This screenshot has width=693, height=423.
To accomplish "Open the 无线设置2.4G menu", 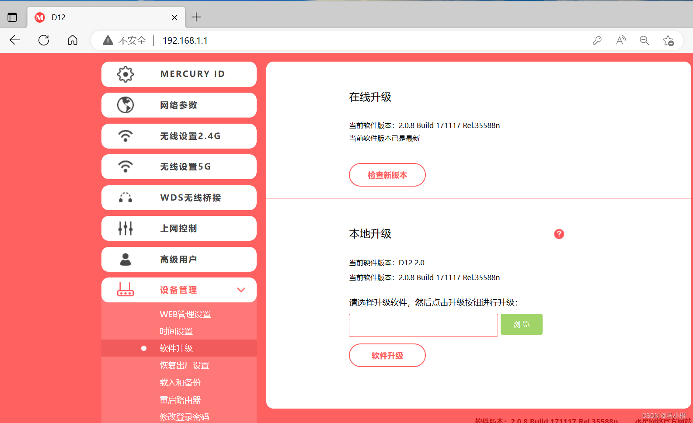I will tap(179, 136).
